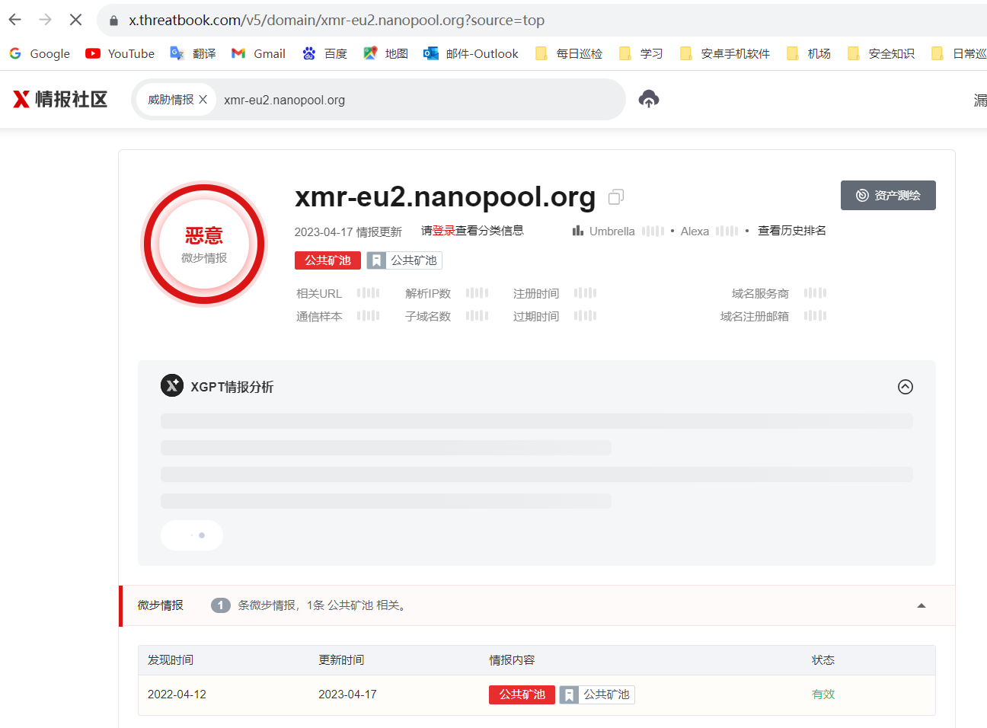
Task: Click the 发现时间 column header
Action: click(171, 659)
